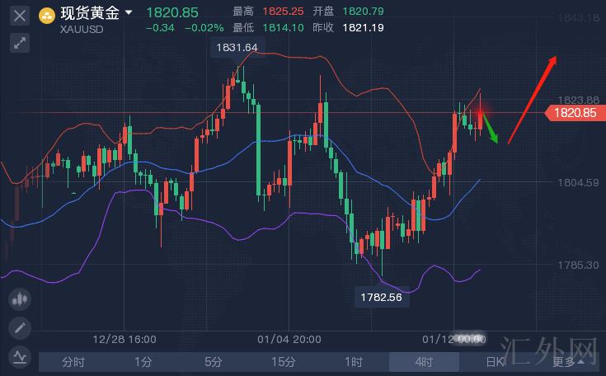The height and width of the screenshot is (376, 606).
Task: Click the 1782.56 low price label
Action: 381,297
